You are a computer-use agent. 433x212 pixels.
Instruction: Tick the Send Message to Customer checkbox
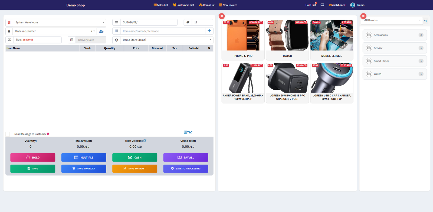tap(8, 134)
